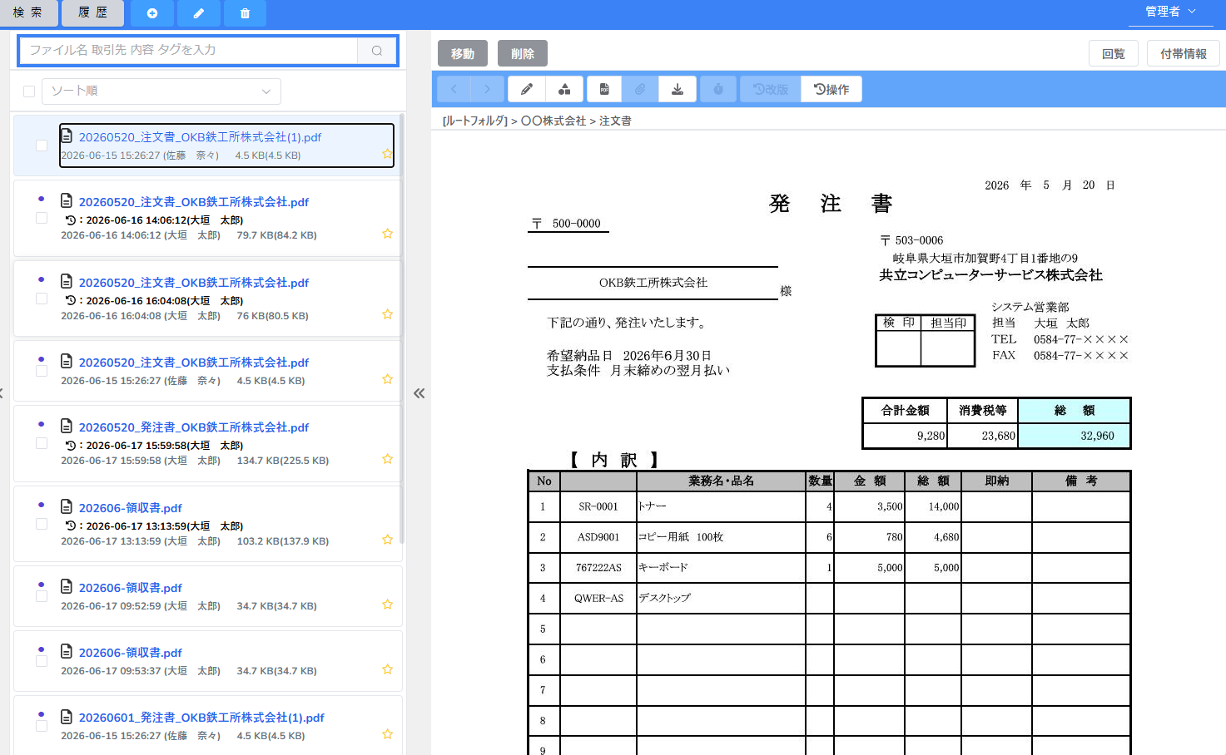
Task: Check the box for 領収書 dated 09:52:59
Action: pyautogui.click(x=42, y=596)
